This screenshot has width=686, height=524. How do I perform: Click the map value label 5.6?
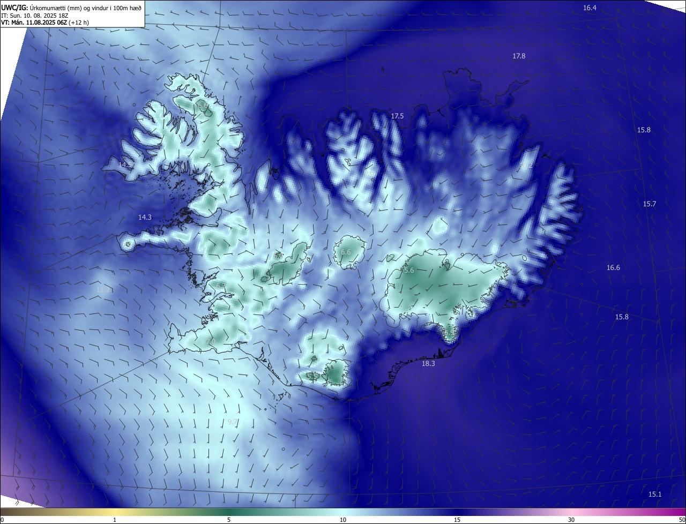(x=409, y=271)
